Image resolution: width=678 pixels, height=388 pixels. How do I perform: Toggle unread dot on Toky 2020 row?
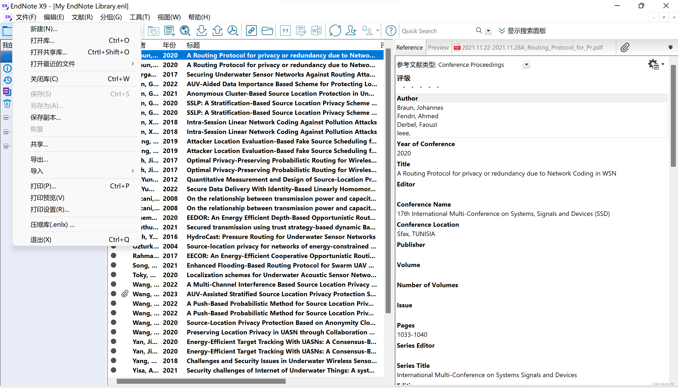[x=114, y=274]
